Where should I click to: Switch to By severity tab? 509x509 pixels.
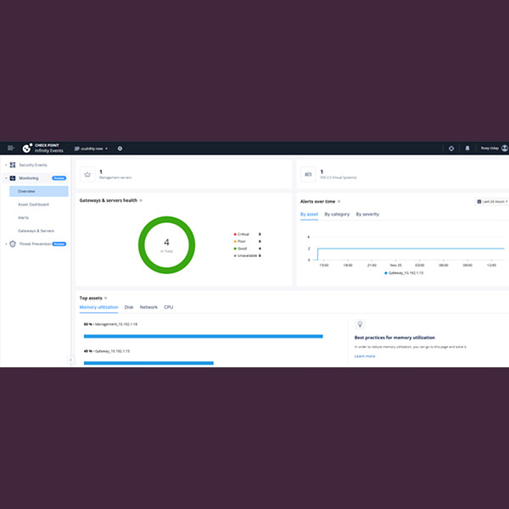(367, 215)
